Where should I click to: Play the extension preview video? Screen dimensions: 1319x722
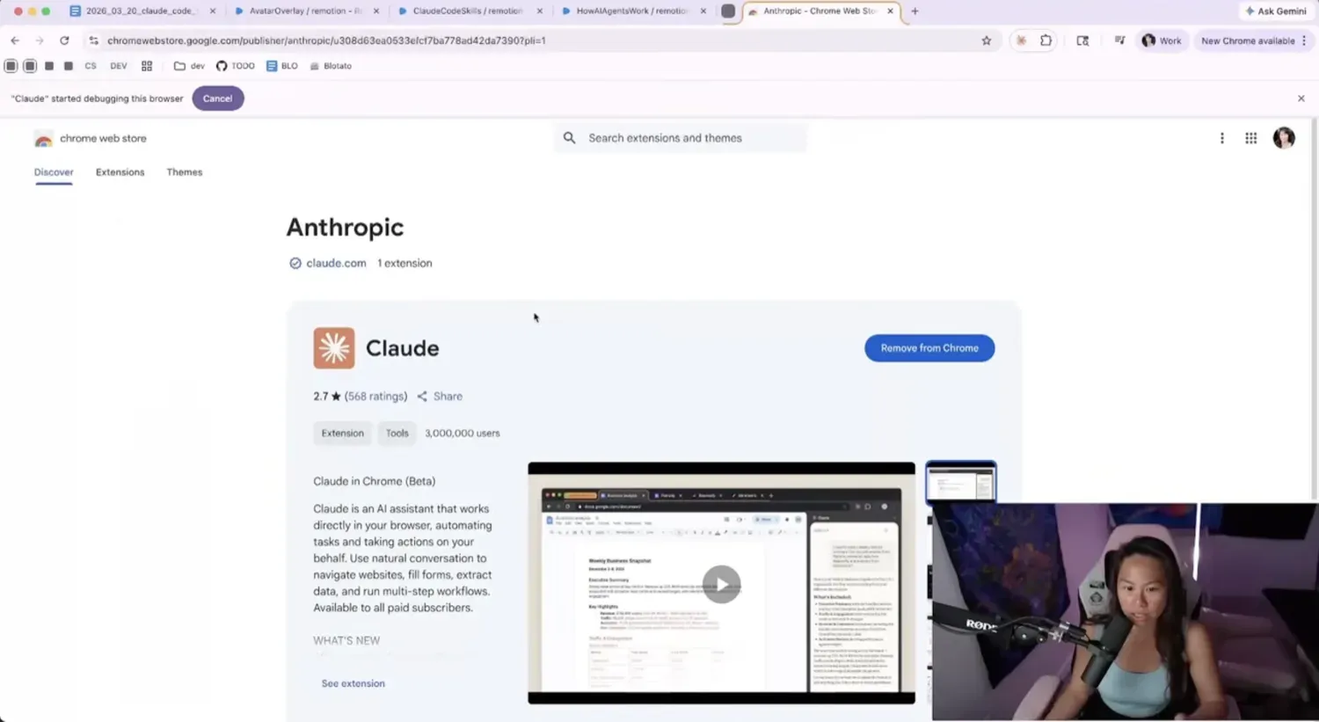721,585
